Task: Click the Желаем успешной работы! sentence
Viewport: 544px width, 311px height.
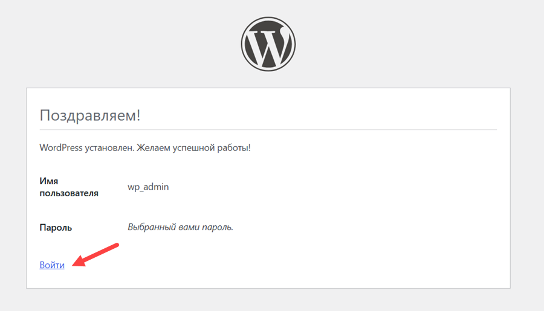Action: (x=193, y=148)
